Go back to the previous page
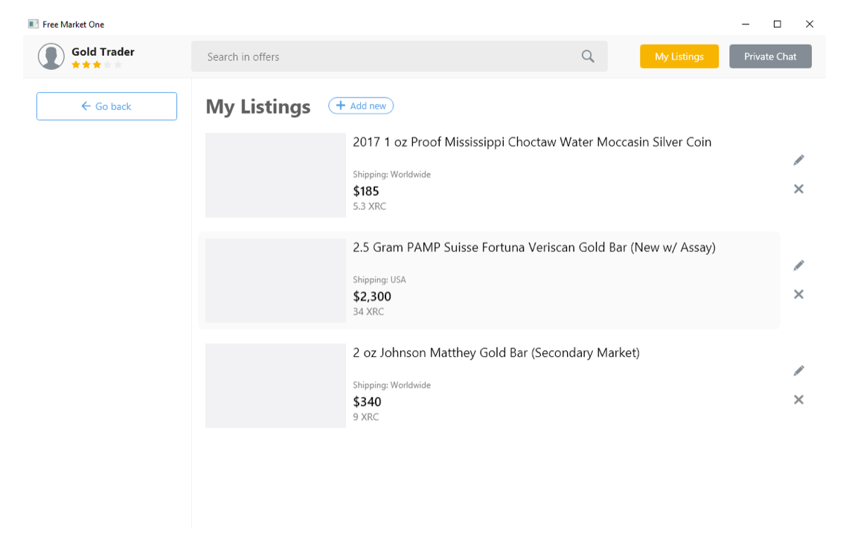This screenshot has height=542, width=849. pyautogui.click(x=106, y=106)
